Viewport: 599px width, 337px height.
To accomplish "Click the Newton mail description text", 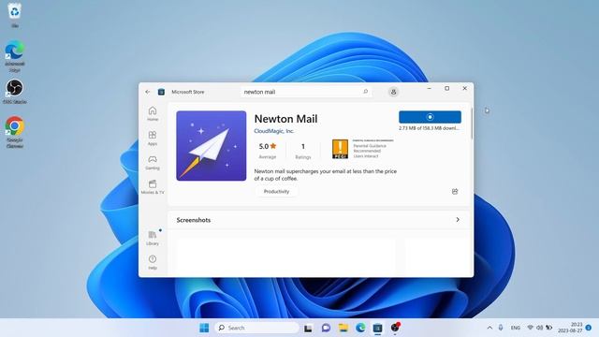I will pos(325,175).
